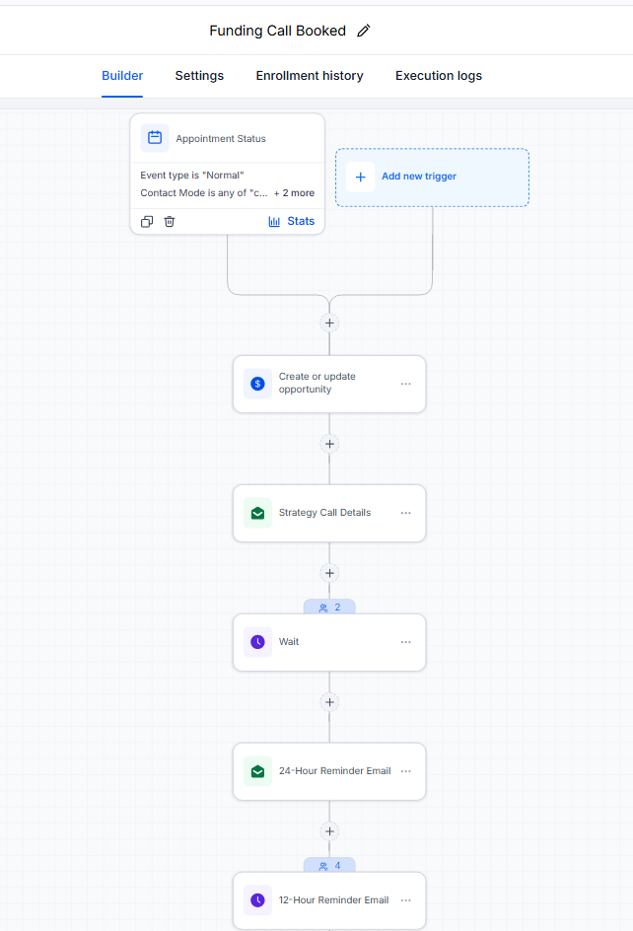Click the envelope icon on Strategy Call Details
Viewport: 633px width, 931px height.
[257, 513]
